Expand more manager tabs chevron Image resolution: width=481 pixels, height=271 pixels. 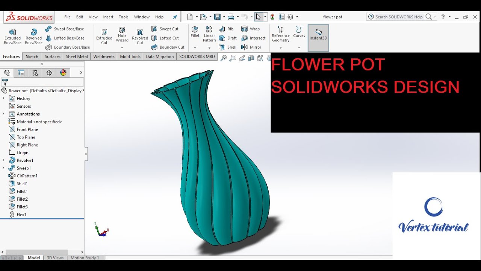pyautogui.click(x=80, y=73)
